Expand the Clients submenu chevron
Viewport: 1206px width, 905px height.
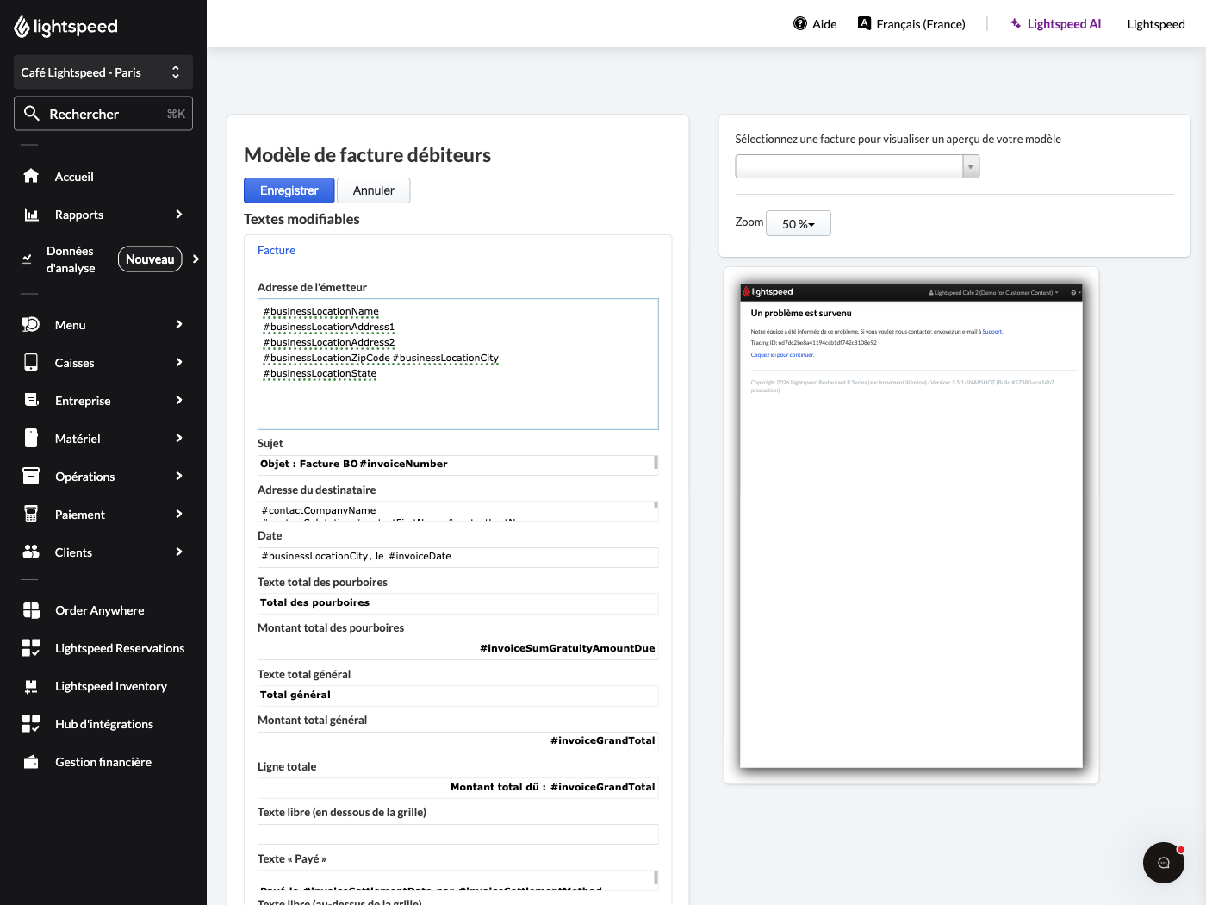[x=179, y=552]
